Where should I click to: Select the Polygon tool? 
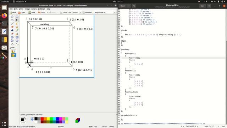coord(12,41)
